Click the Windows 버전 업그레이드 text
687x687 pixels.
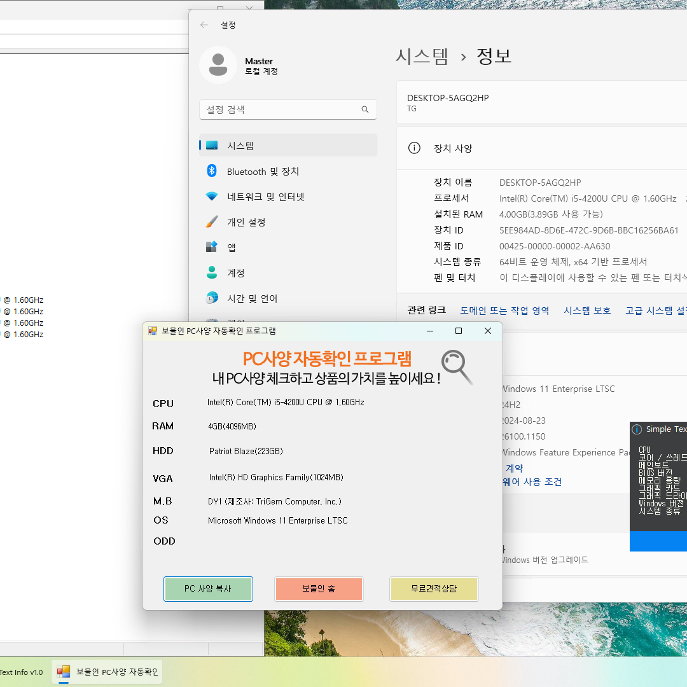(545, 560)
